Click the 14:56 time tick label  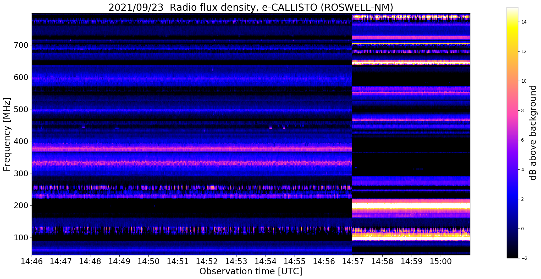pos(324,261)
